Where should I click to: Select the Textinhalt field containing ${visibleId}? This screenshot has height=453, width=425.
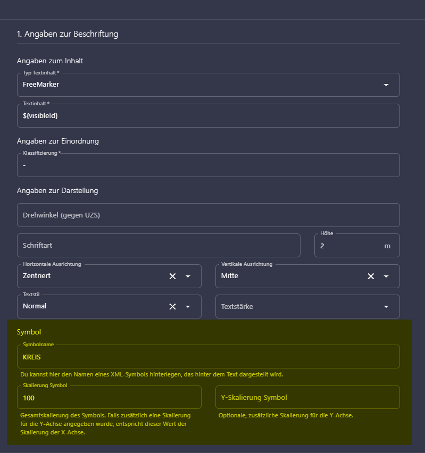point(207,115)
